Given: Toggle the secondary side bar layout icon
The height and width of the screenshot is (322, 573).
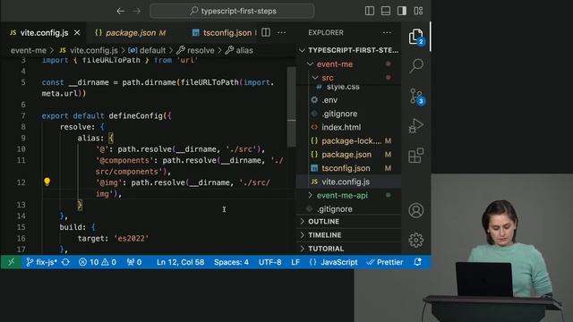Looking at the screenshot, I should coord(402,11).
